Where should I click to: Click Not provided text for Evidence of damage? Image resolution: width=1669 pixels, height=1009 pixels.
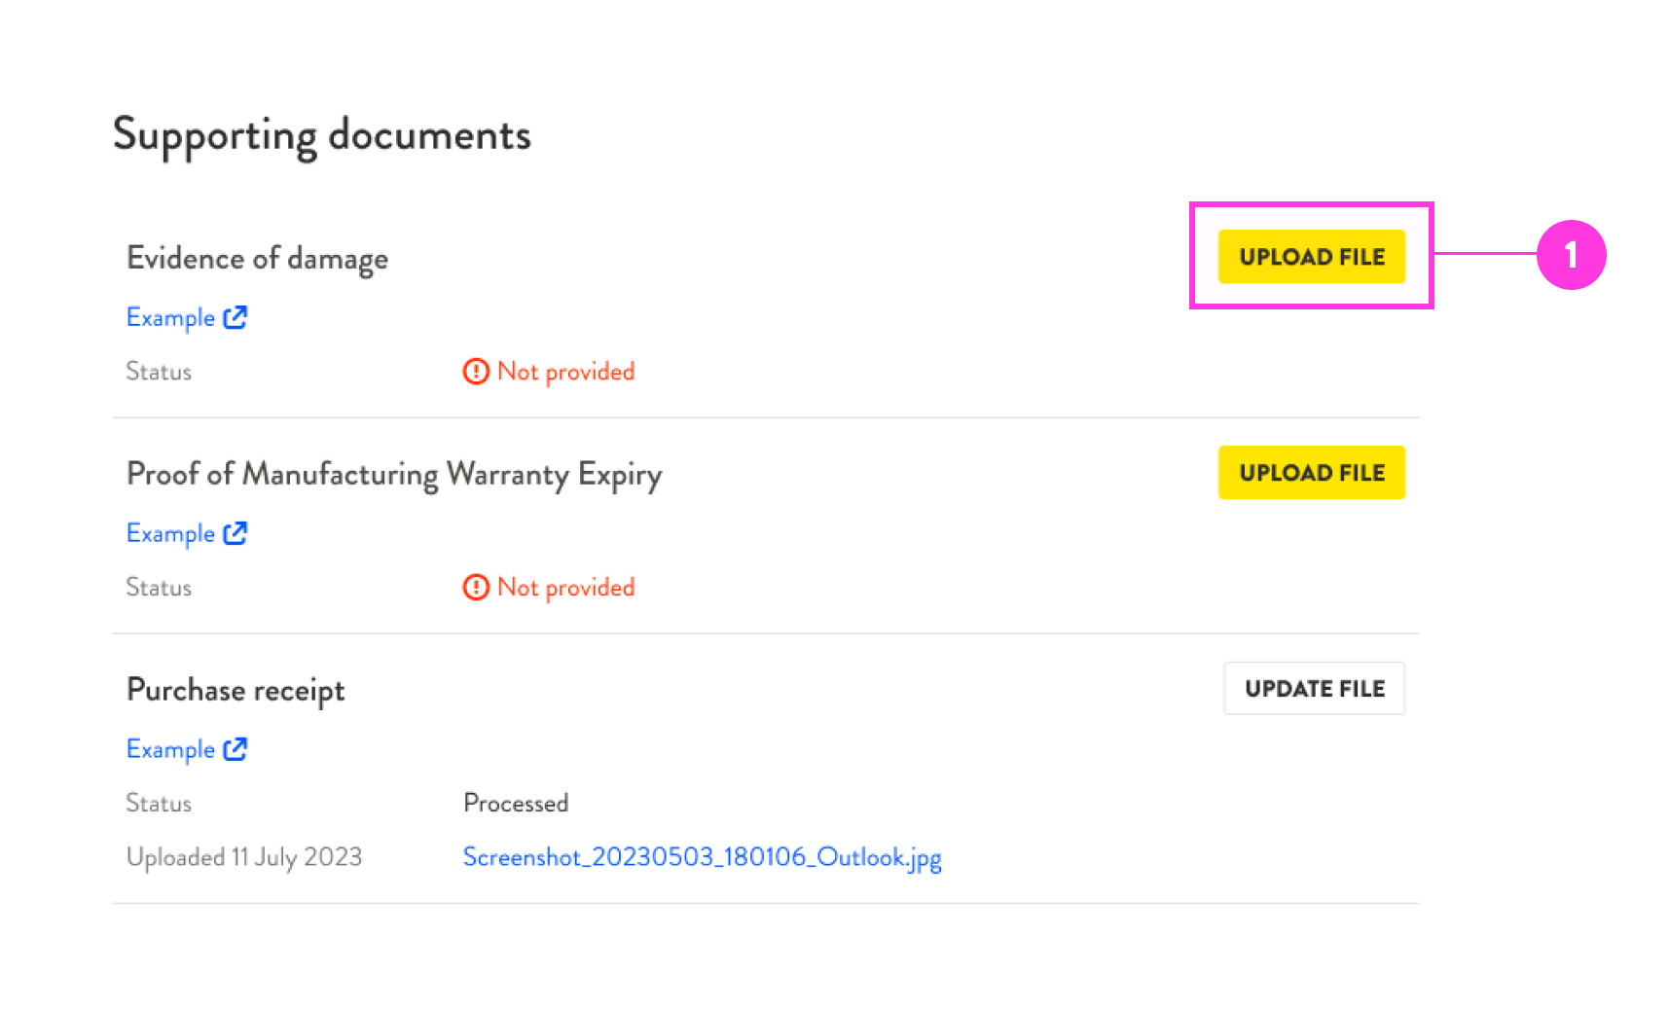pyautogui.click(x=565, y=372)
